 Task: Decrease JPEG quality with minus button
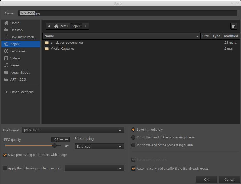coord(62,140)
